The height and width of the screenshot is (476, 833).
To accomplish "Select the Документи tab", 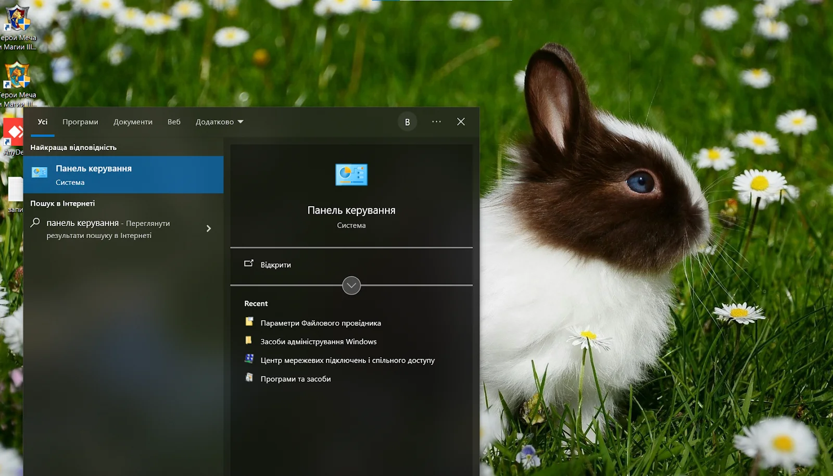I will point(133,122).
